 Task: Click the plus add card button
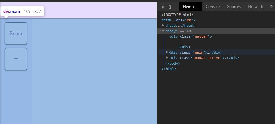(16, 59)
